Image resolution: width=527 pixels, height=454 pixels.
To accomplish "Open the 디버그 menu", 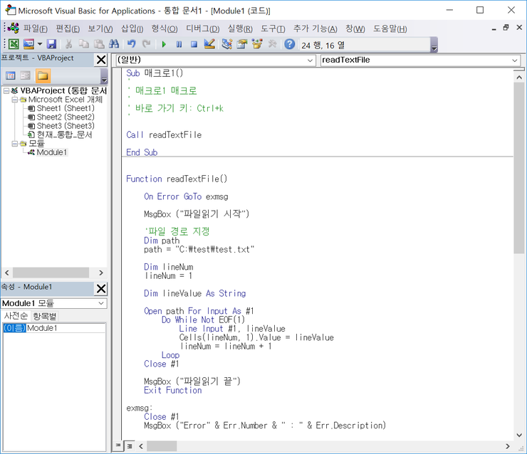I will pos(202,28).
